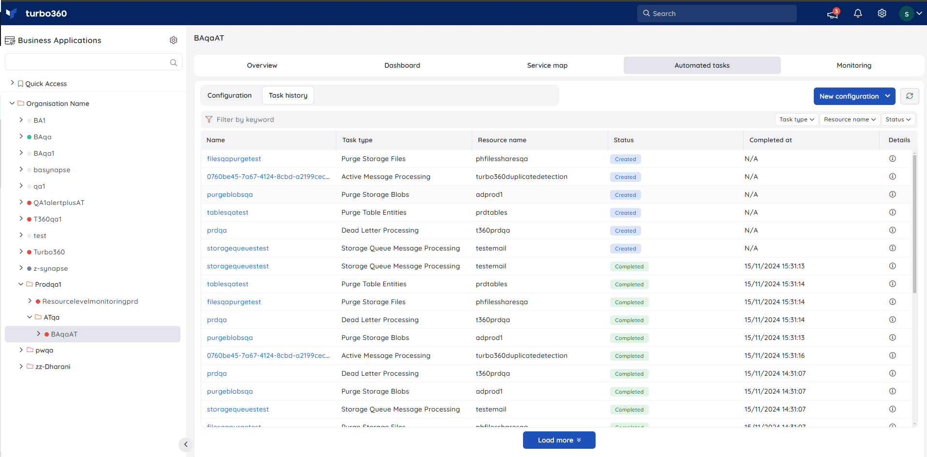
Task: Focus the top Search field
Action: [x=717, y=14]
